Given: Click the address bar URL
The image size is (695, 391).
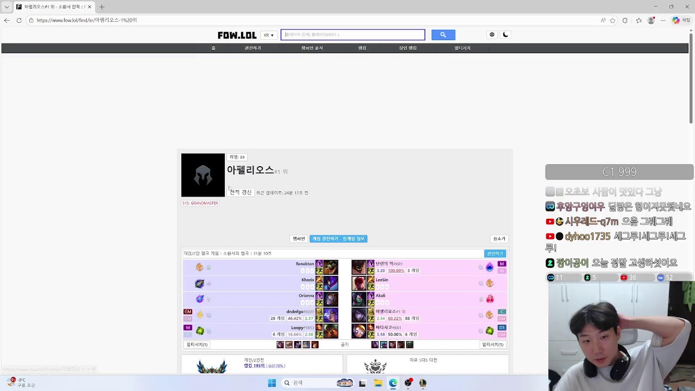Looking at the screenshot, I should click(87, 20).
